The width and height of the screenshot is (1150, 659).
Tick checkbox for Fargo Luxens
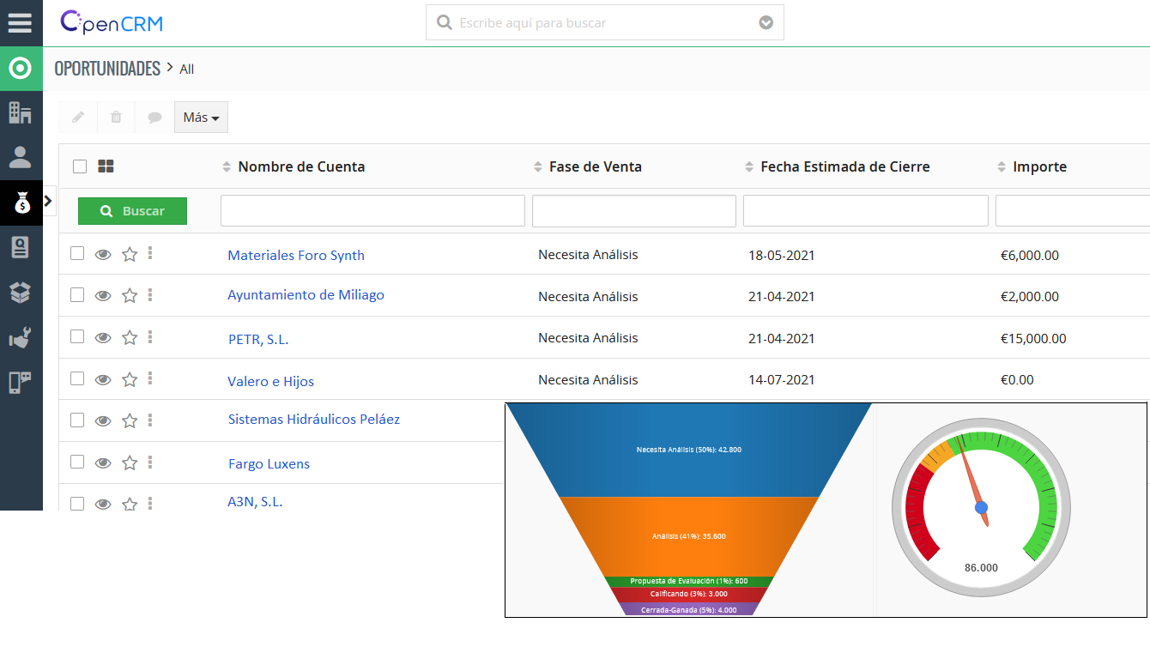coord(77,462)
